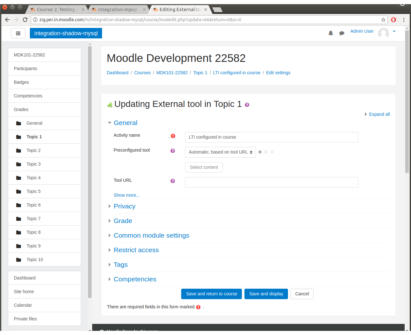Open the Chrome three-dot menu
The height and width of the screenshot is (335, 411).
[x=404, y=20]
